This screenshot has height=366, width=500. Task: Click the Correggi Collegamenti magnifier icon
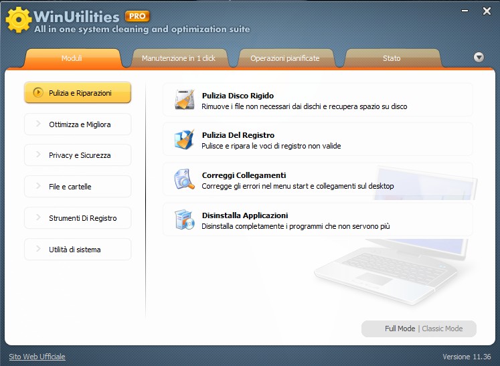coord(184,179)
